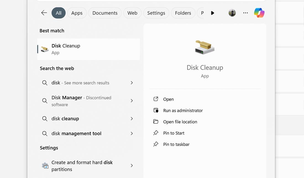Open Disk Cleanup from the Open action
The image size is (304, 178).
[x=168, y=99]
